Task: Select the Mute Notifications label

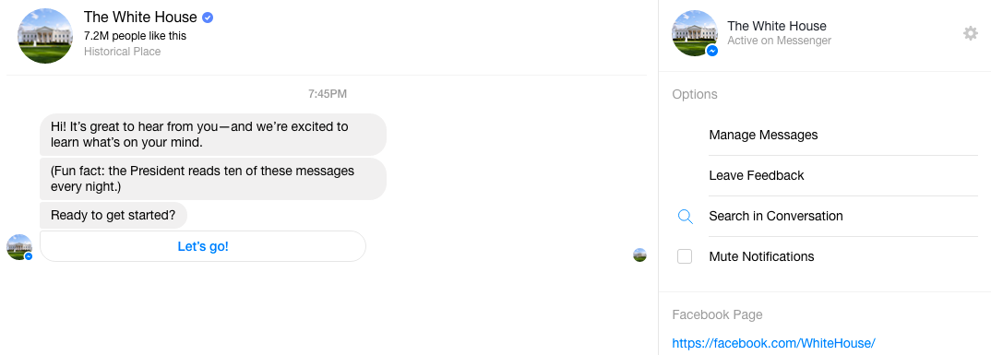Action: coord(761,256)
